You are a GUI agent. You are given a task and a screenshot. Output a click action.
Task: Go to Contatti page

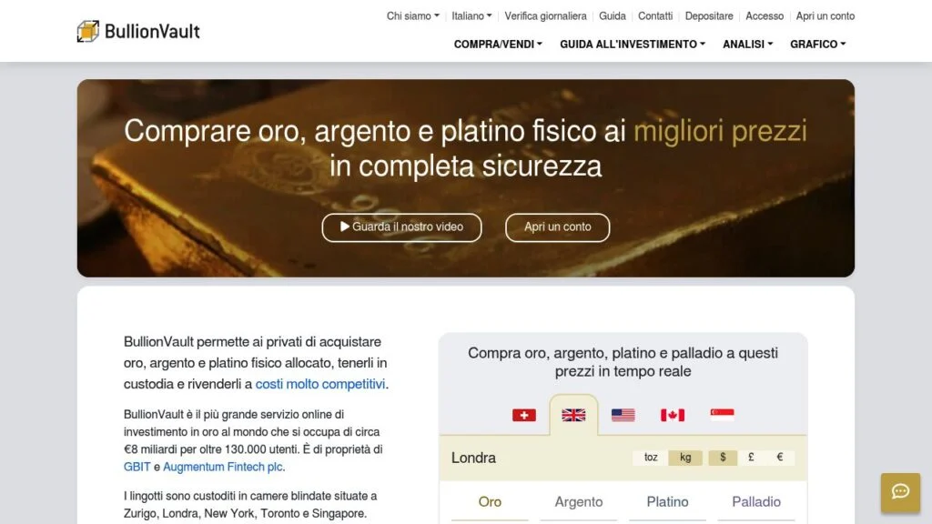655,16
